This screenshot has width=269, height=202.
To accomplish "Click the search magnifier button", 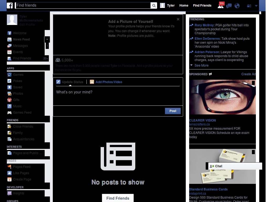I will click(x=154, y=6).
